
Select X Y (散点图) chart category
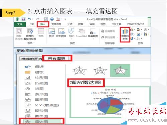[x=42, y=105]
